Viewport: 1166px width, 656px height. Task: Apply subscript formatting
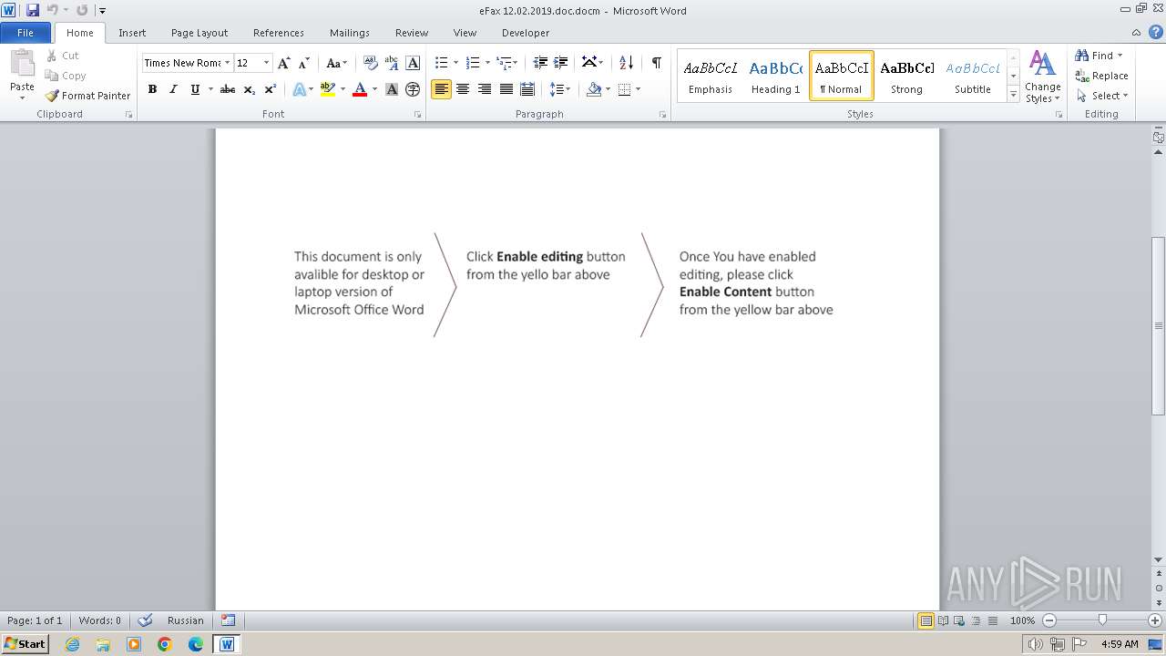click(x=249, y=89)
